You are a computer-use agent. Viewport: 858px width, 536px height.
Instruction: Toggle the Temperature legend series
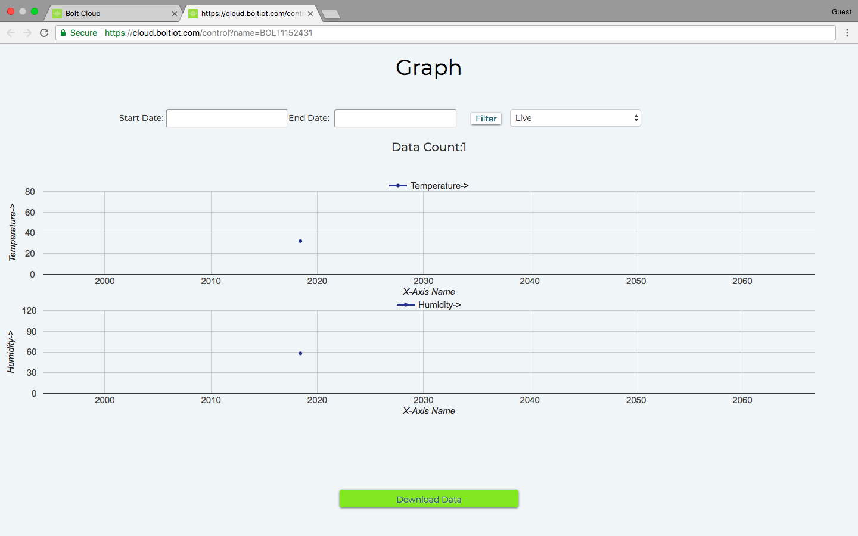(429, 186)
